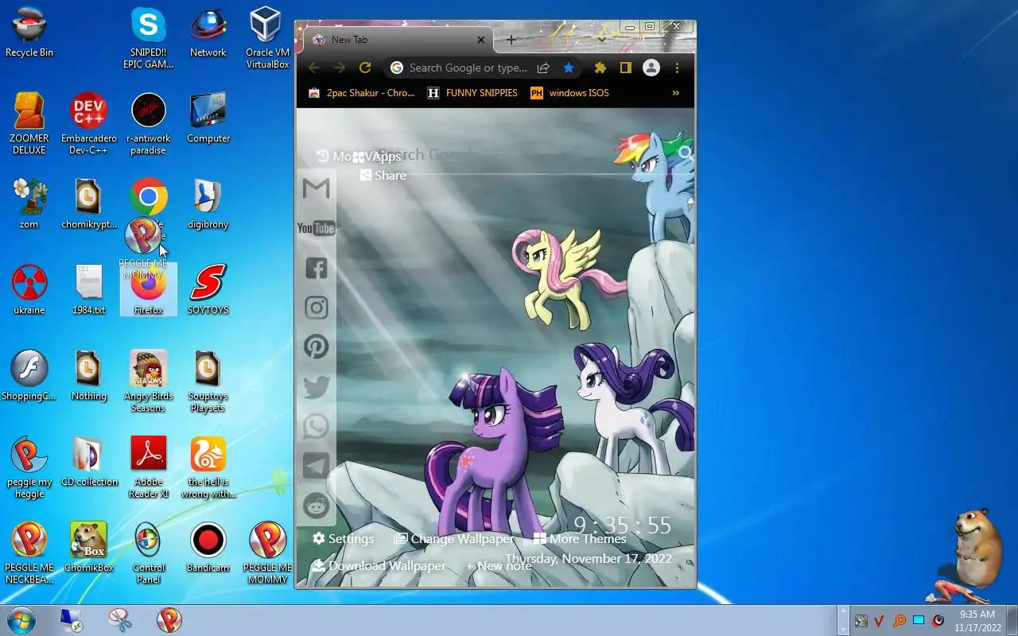The height and width of the screenshot is (636, 1018).
Task: Open Pinterest from Chrome page sidebar
Action: (x=317, y=347)
